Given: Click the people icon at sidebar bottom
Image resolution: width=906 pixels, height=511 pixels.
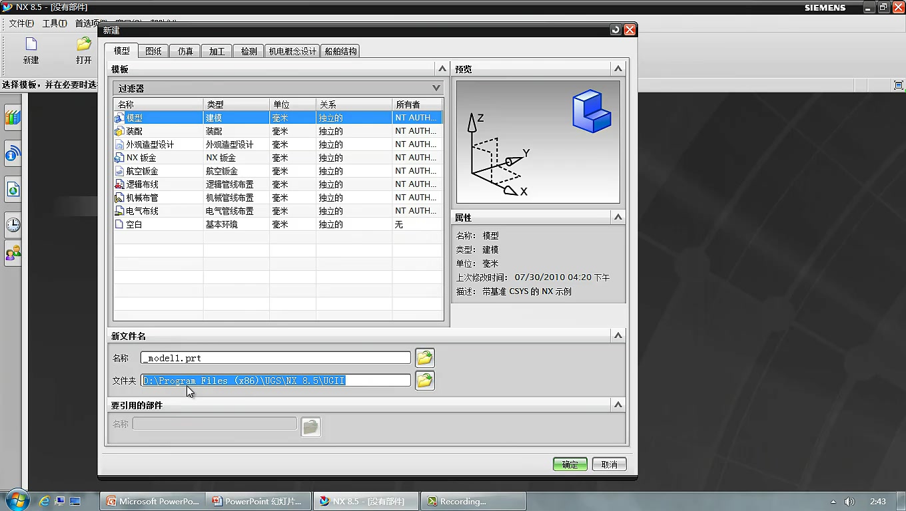Looking at the screenshot, I should pyautogui.click(x=13, y=254).
